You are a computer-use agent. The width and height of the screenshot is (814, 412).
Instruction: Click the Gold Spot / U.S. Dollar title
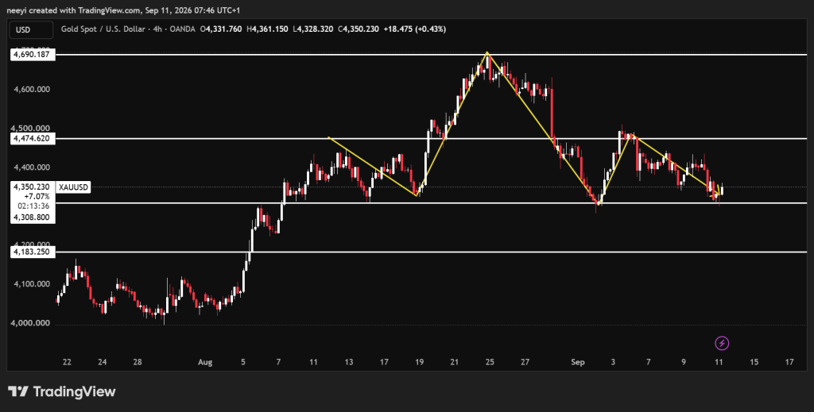tap(103, 29)
